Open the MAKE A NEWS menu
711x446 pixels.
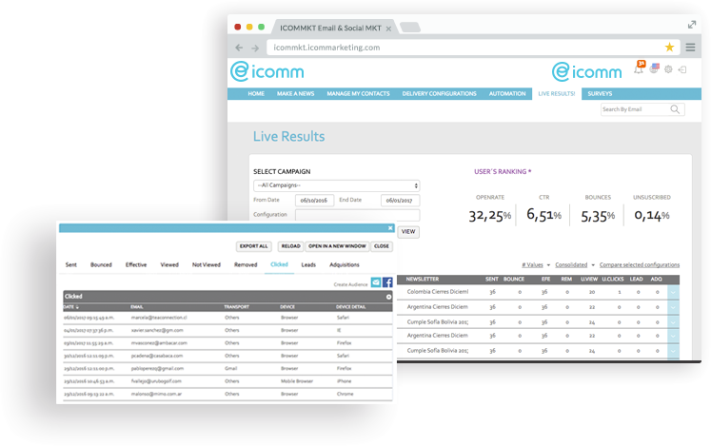pos(296,94)
